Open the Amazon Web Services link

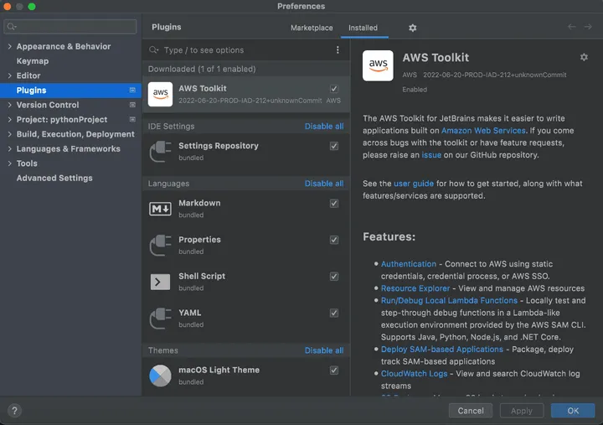[485, 131]
